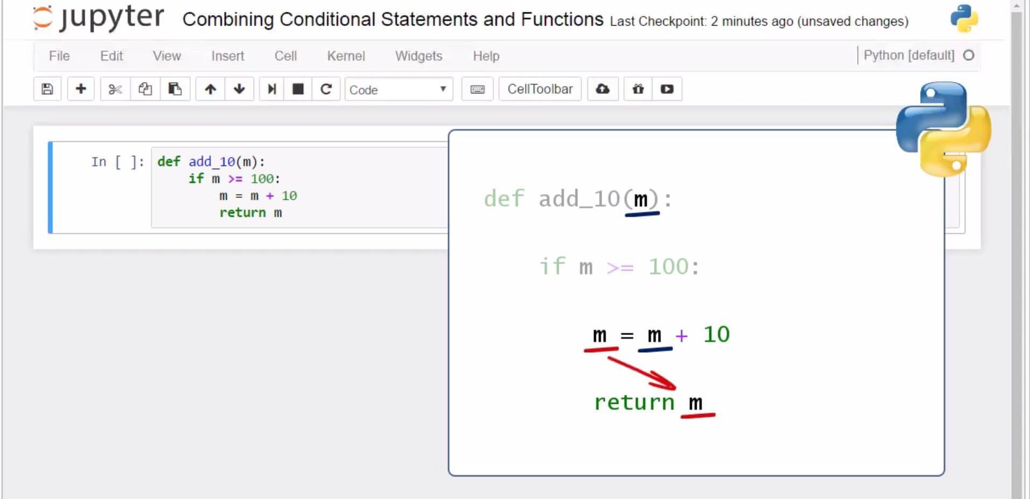This screenshot has width=1030, height=499.
Task: Open the cell type Code dropdown
Action: pos(398,90)
